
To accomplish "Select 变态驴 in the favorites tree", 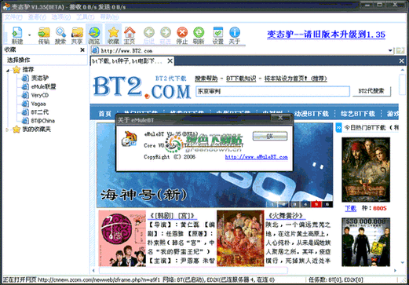I will (x=40, y=78).
